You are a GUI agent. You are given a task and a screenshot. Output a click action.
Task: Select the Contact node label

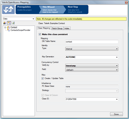pyautogui.click(x=14, y=27)
